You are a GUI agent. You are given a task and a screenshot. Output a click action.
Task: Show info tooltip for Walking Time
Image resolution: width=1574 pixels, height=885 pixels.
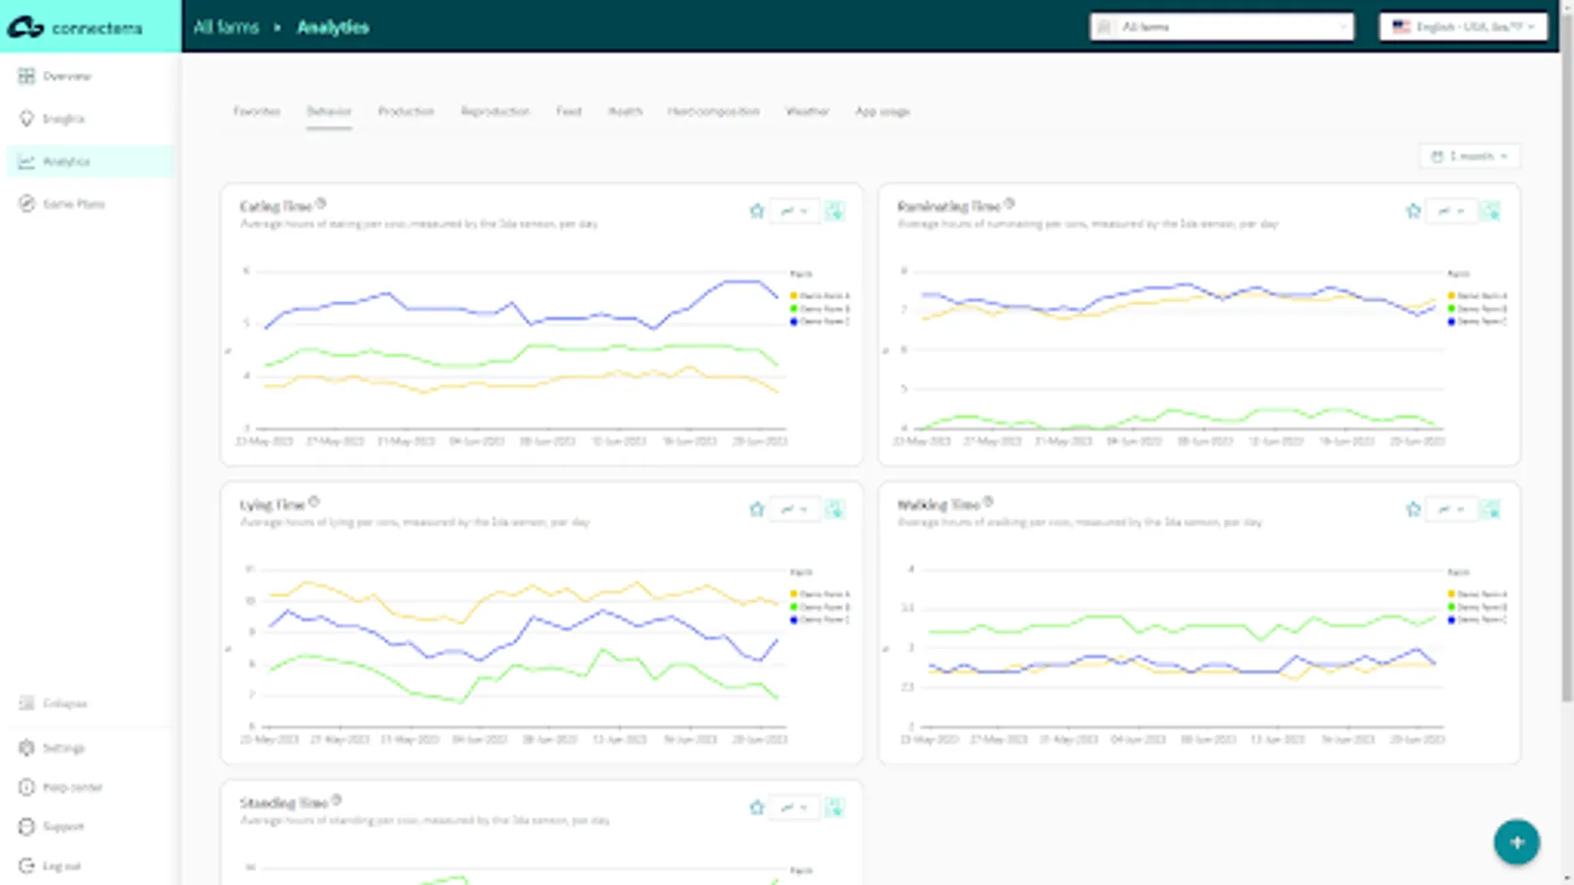(x=989, y=501)
